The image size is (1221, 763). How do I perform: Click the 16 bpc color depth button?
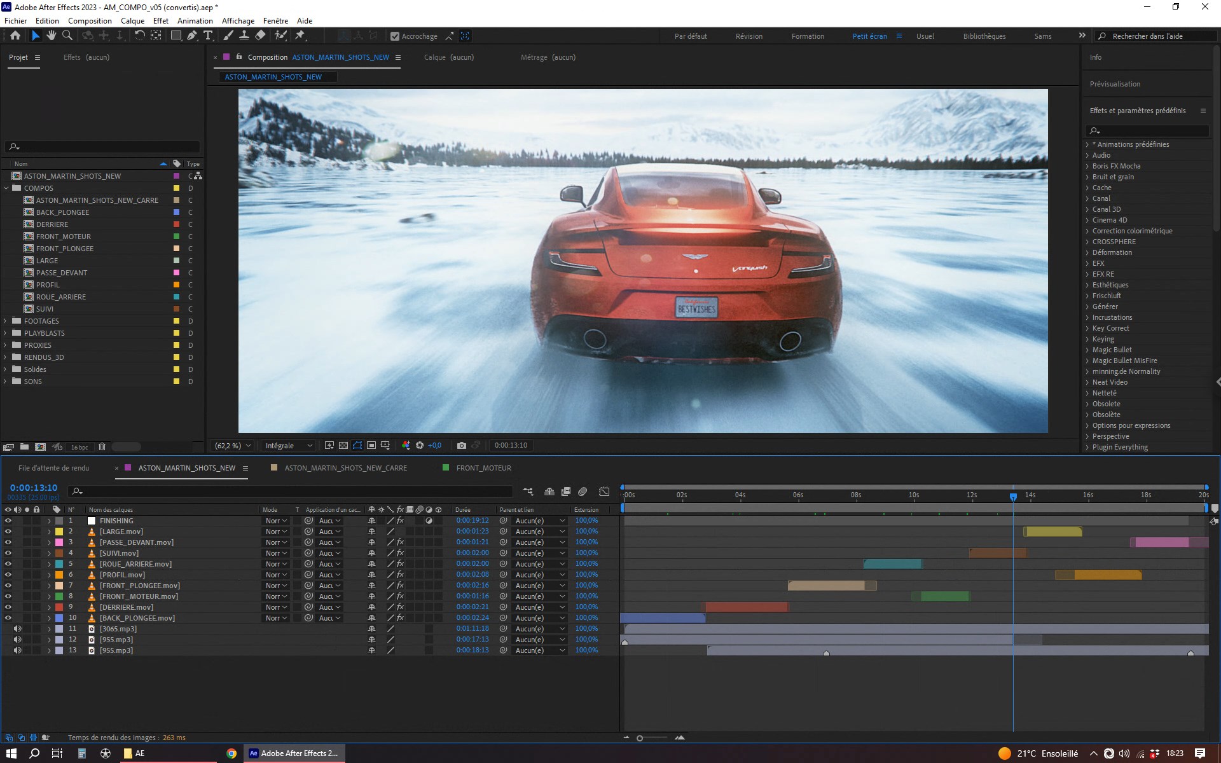point(79,447)
